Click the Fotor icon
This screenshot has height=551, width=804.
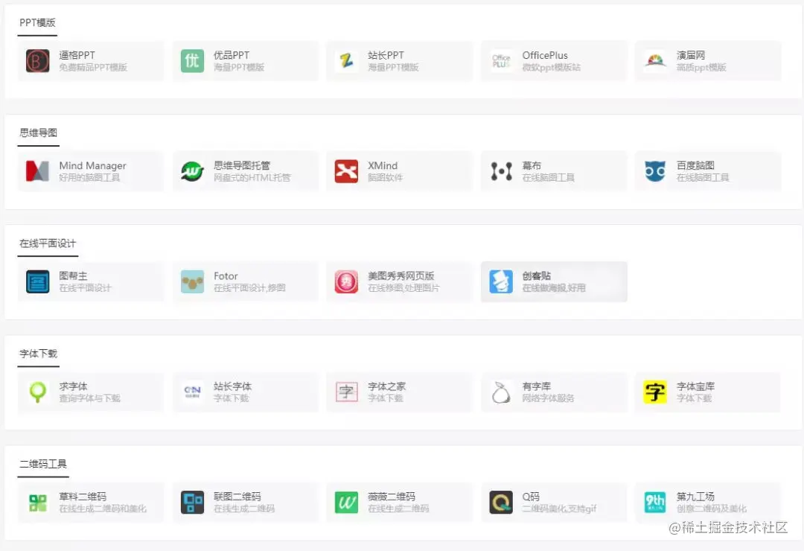(x=192, y=281)
